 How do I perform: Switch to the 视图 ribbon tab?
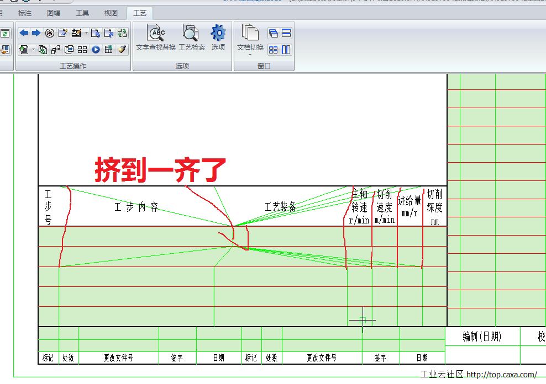pos(111,13)
